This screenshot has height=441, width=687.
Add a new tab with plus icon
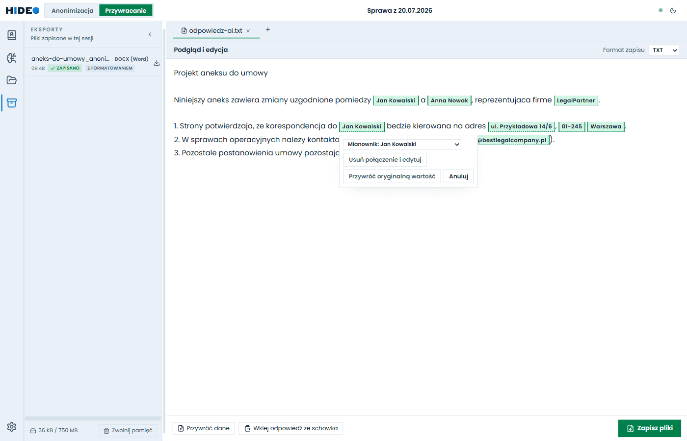click(x=268, y=30)
